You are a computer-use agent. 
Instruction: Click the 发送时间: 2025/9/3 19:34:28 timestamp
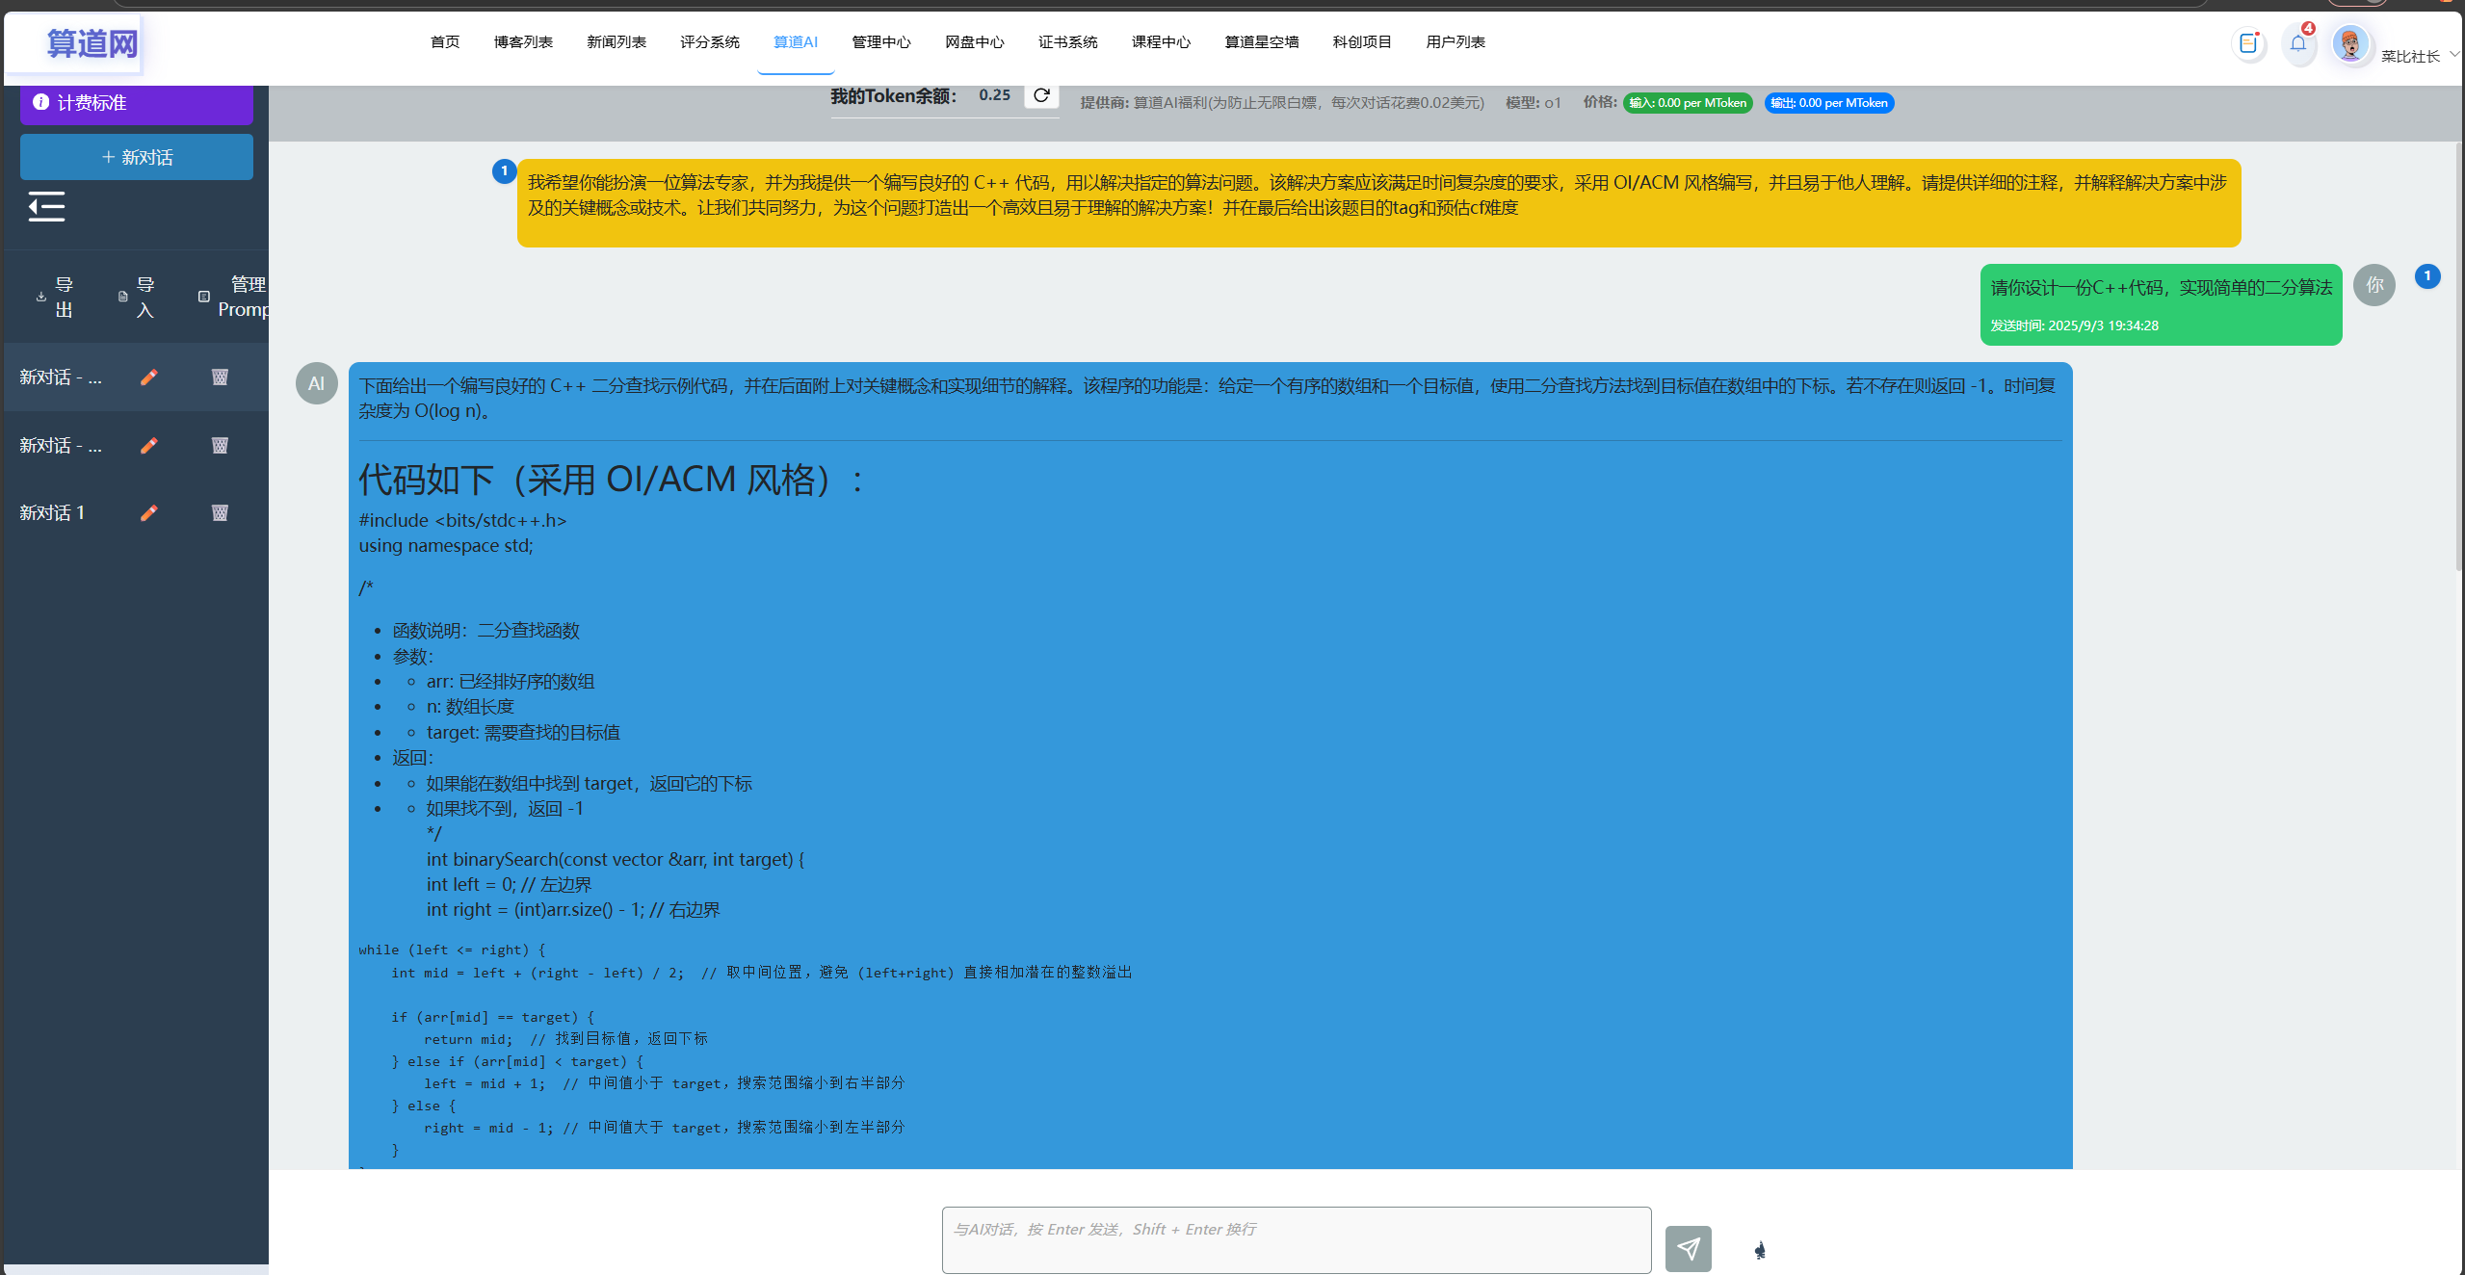tap(2074, 325)
